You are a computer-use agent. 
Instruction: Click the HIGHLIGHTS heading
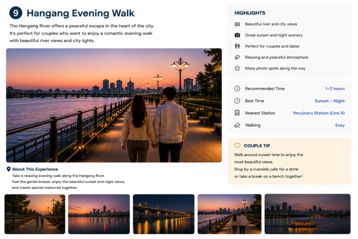coord(250,13)
